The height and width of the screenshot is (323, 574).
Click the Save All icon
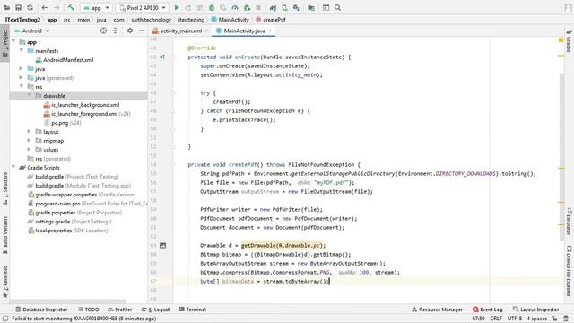[18, 8]
